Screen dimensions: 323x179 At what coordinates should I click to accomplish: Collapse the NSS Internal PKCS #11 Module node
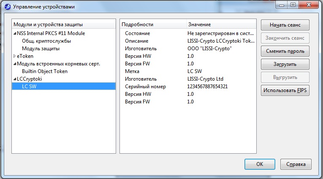(15, 33)
